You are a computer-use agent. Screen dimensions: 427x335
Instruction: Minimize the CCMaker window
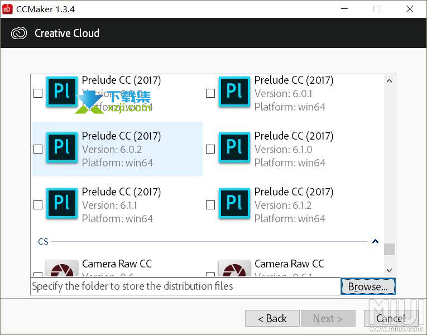[344, 9]
